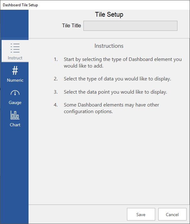Viewport: 190px width, 224px height.
Task: Select the Gauge text label in sidebar
Action: (15, 102)
